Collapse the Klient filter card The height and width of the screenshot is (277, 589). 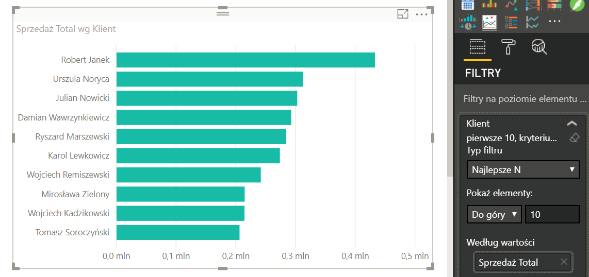coord(571,124)
